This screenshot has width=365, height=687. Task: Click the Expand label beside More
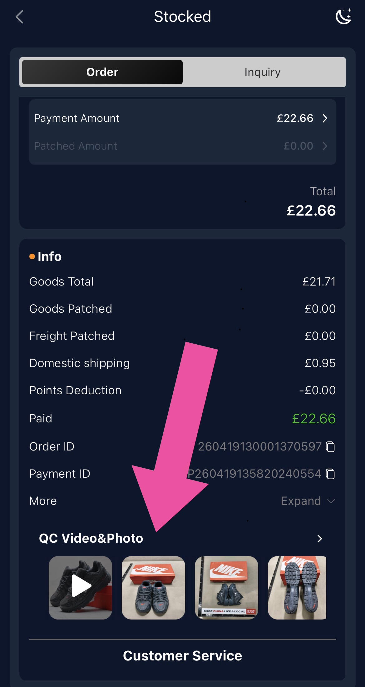click(x=301, y=501)
